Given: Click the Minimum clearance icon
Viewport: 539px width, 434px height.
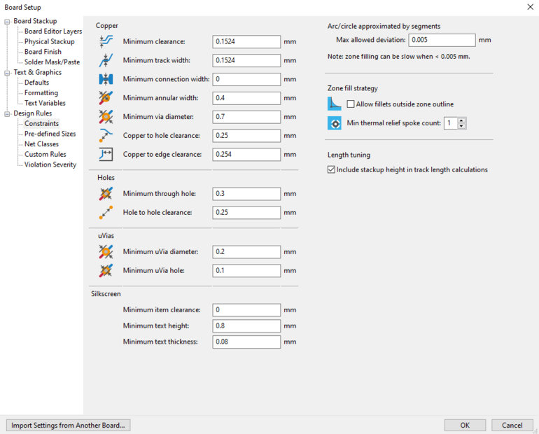Looking at the screenshot, I should [106, 42].
